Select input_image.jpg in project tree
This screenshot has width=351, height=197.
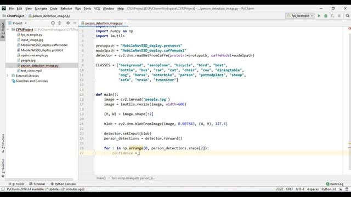tap(32, 40)
